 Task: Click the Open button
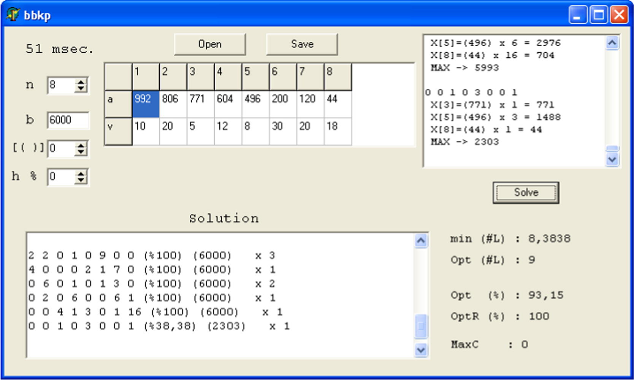pyautogui.click(x=210, y=44)
